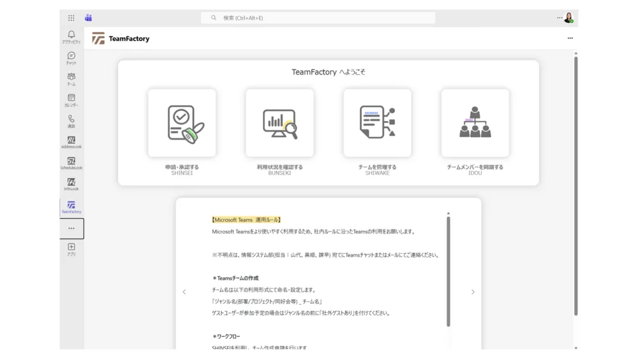Open SHINSEI application approval tile
The image size is (638, 359).
click(182, 123)
